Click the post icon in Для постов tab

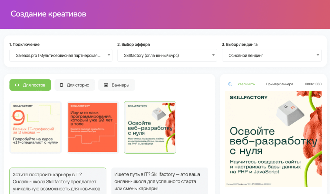(x=17, y=85)
